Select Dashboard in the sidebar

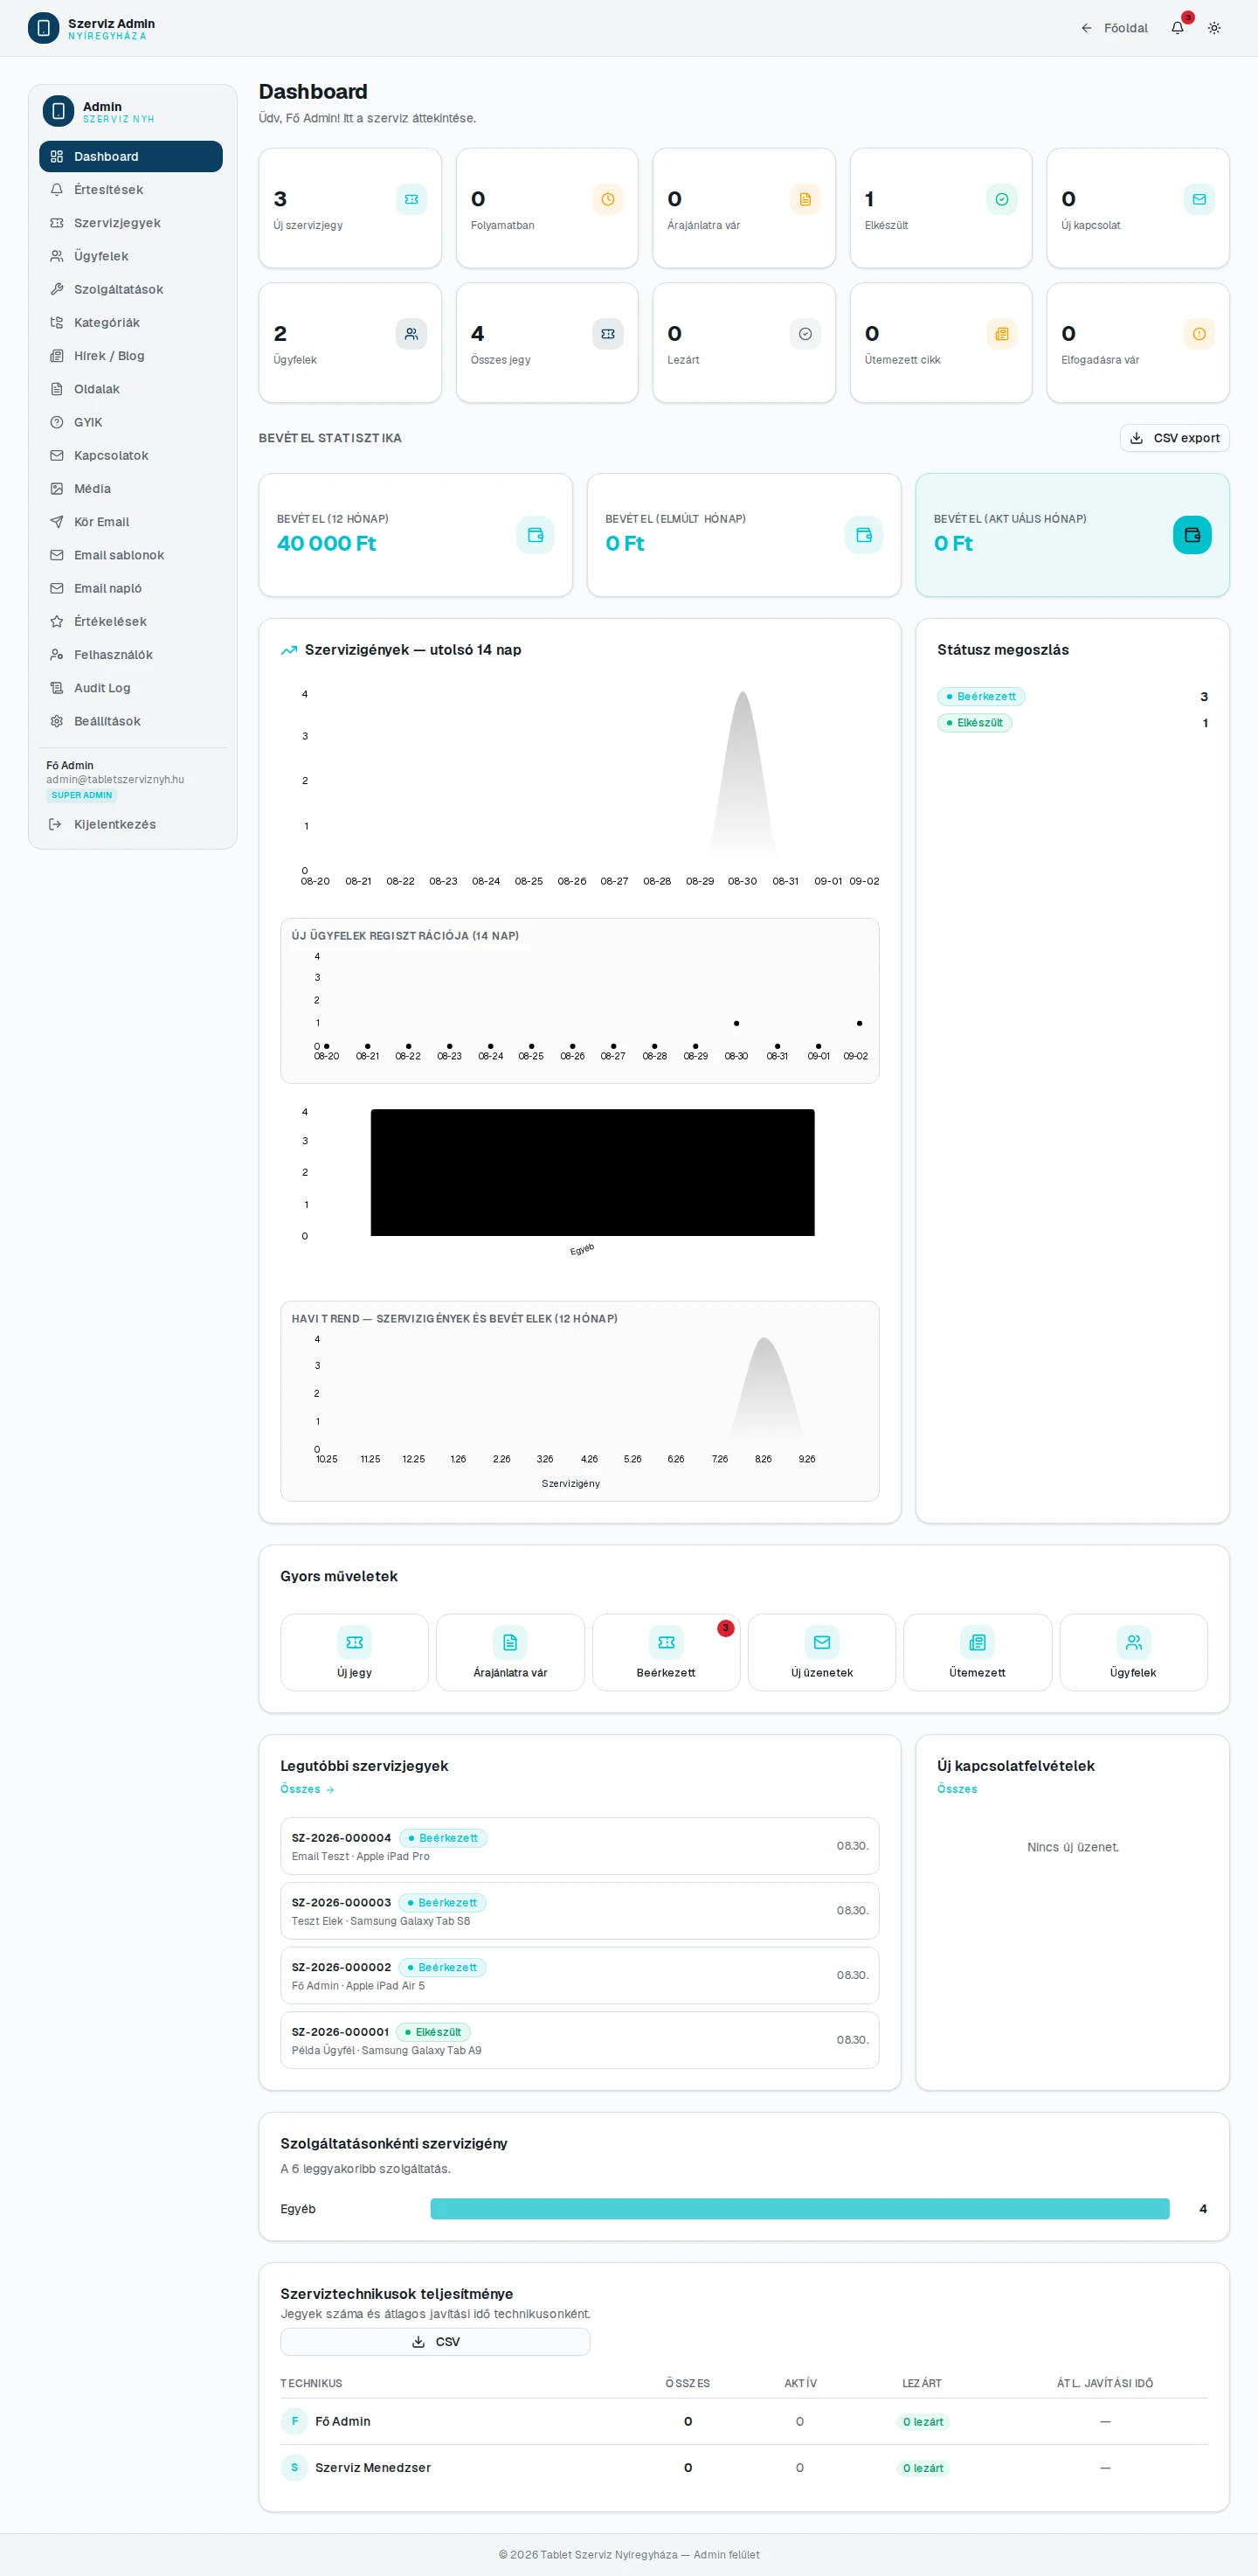[131, 156]
